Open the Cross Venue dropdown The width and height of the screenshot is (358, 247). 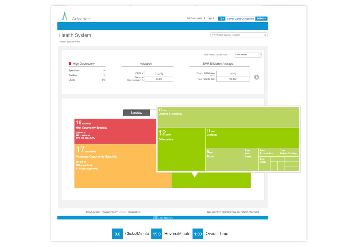coord(247,55)
